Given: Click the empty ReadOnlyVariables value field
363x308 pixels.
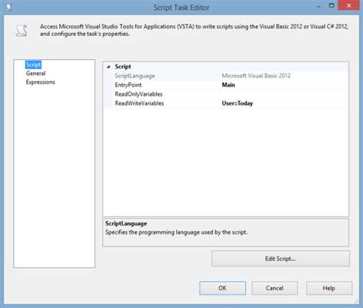Looking at the screenshot, I should (x=284, y=94).
